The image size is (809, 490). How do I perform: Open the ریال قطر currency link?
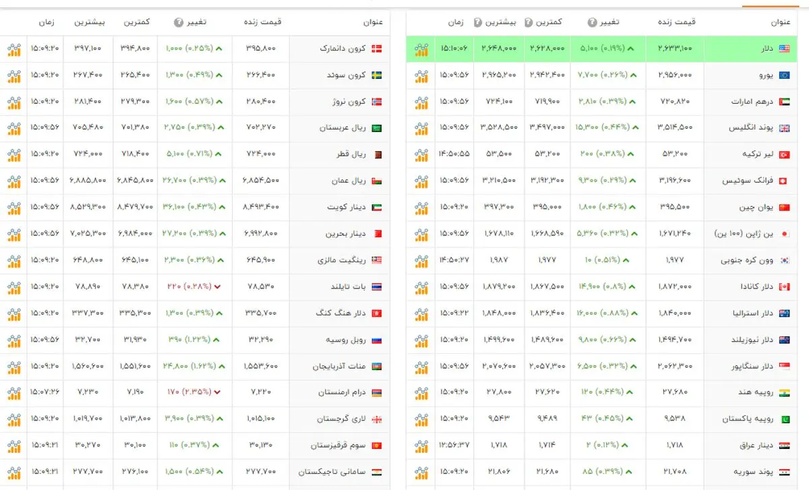coord(351,154)
